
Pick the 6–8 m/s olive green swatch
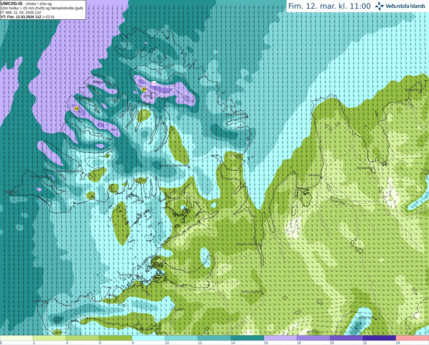115,338
